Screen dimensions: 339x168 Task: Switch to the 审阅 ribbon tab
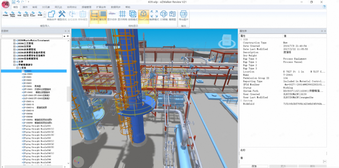[x=35, y=7]
